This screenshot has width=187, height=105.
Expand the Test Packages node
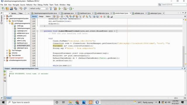[7, 50]
